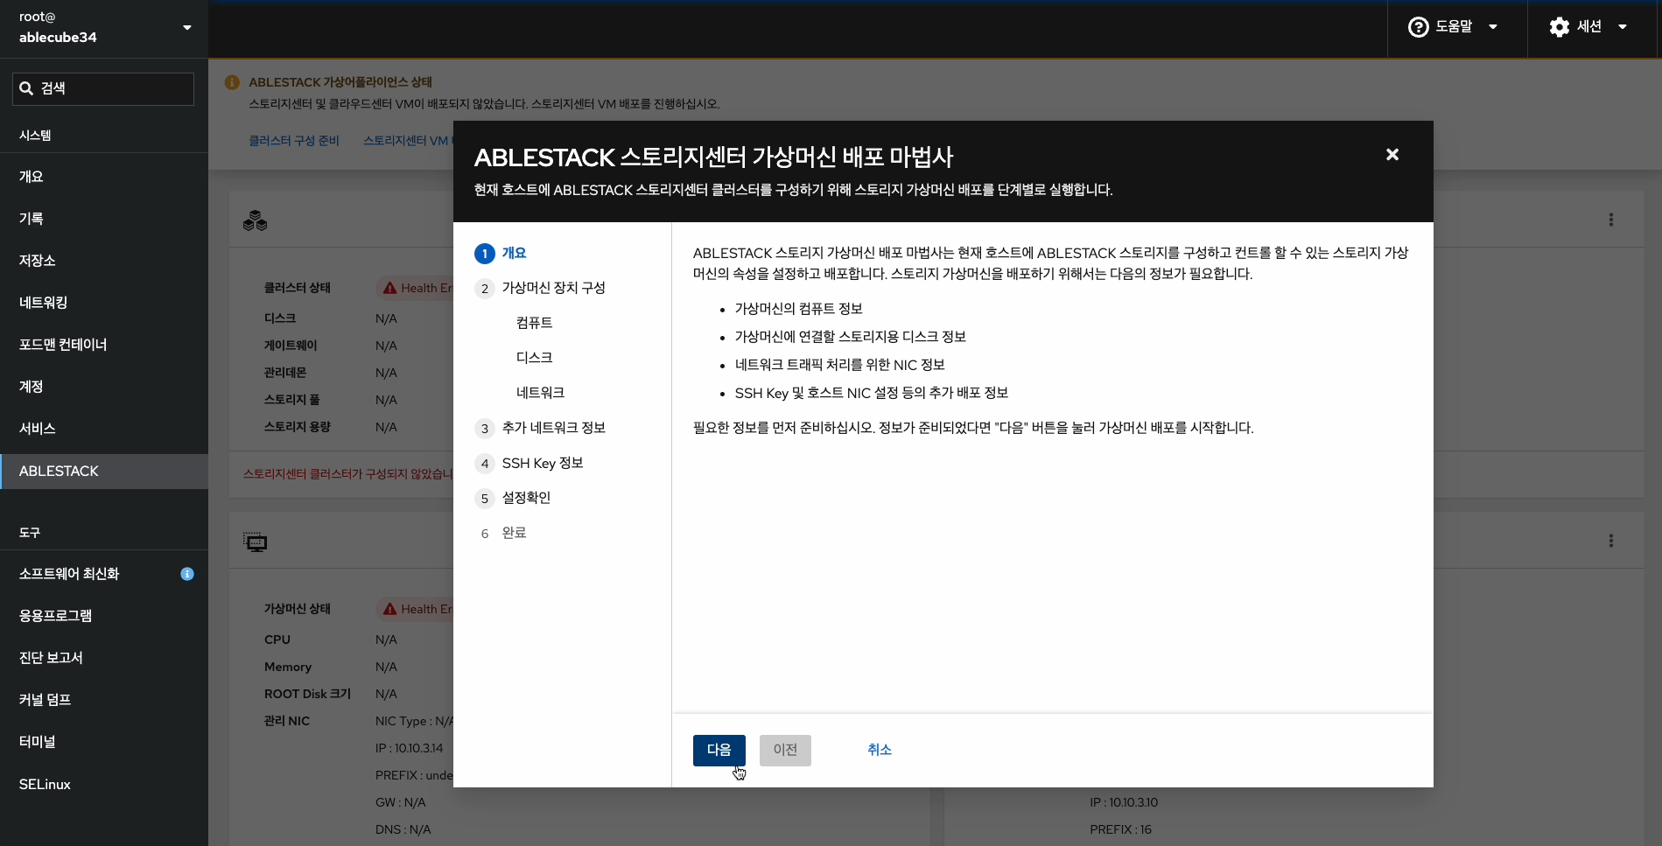Click the 취소 (Cancel) link
Image resolution: width=1662 pixels, height=846 pixels.
(879, 750)
